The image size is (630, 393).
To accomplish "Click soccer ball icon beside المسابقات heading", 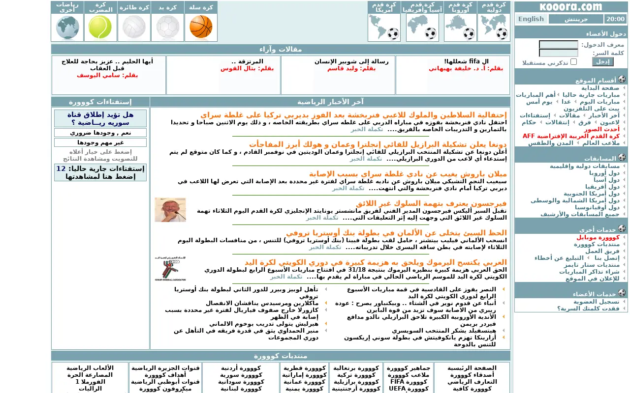I will point(622,157).
